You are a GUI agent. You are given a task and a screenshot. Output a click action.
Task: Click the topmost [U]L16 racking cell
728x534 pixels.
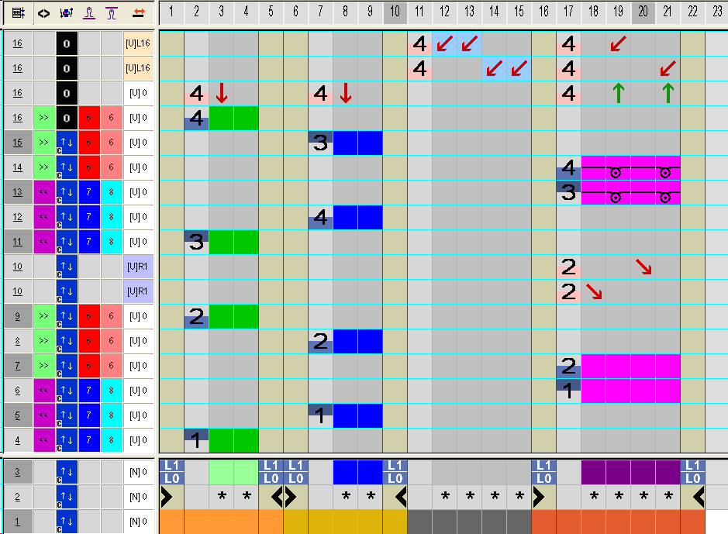click(139, 44)
